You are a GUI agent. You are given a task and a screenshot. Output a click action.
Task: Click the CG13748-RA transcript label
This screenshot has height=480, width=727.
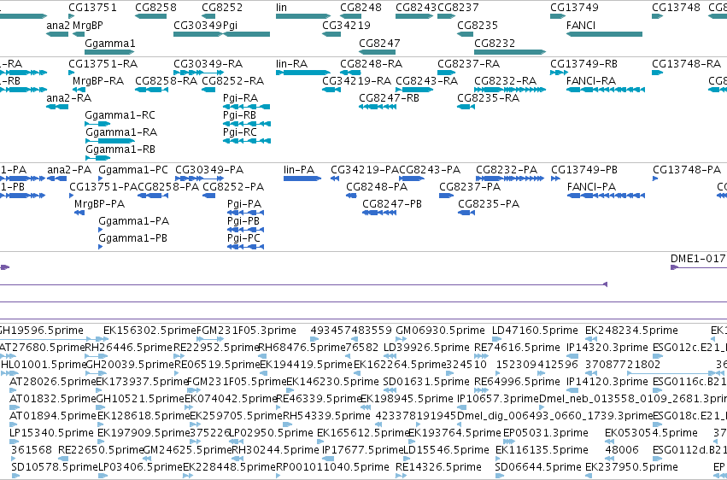coord(686,63)
